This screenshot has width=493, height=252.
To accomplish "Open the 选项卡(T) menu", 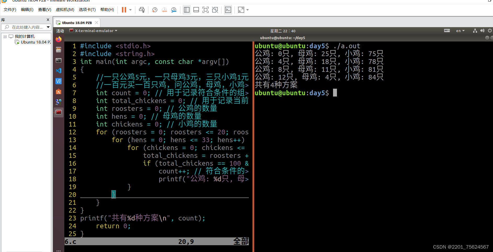I will point(87,10).
